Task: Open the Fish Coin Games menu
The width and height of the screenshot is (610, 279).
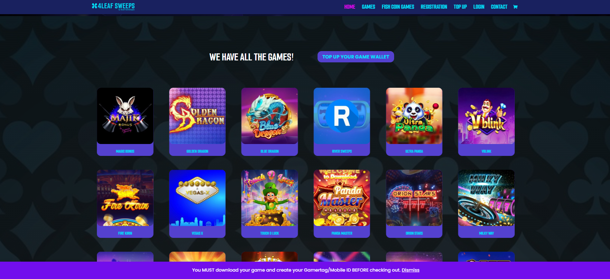Action: point(398,7)
